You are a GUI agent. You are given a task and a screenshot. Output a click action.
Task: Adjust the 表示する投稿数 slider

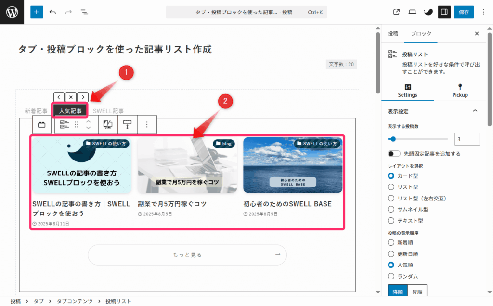(417, 139)
